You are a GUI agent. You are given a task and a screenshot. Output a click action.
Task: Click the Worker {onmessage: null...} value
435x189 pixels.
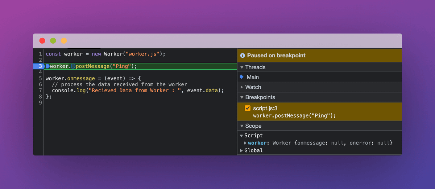(332, 143)
